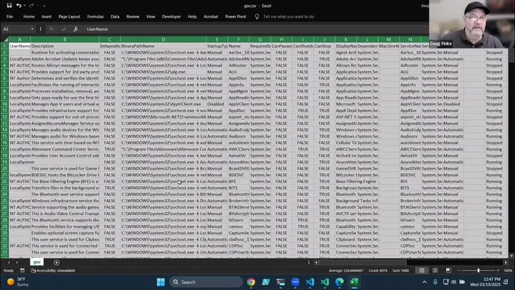Click the Localsystem cell in row 19
Screen dimensions: 515x290
click(x=20, y=162)
